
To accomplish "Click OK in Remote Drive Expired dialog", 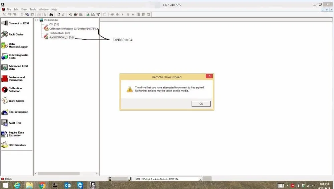I will coord(201,104).
